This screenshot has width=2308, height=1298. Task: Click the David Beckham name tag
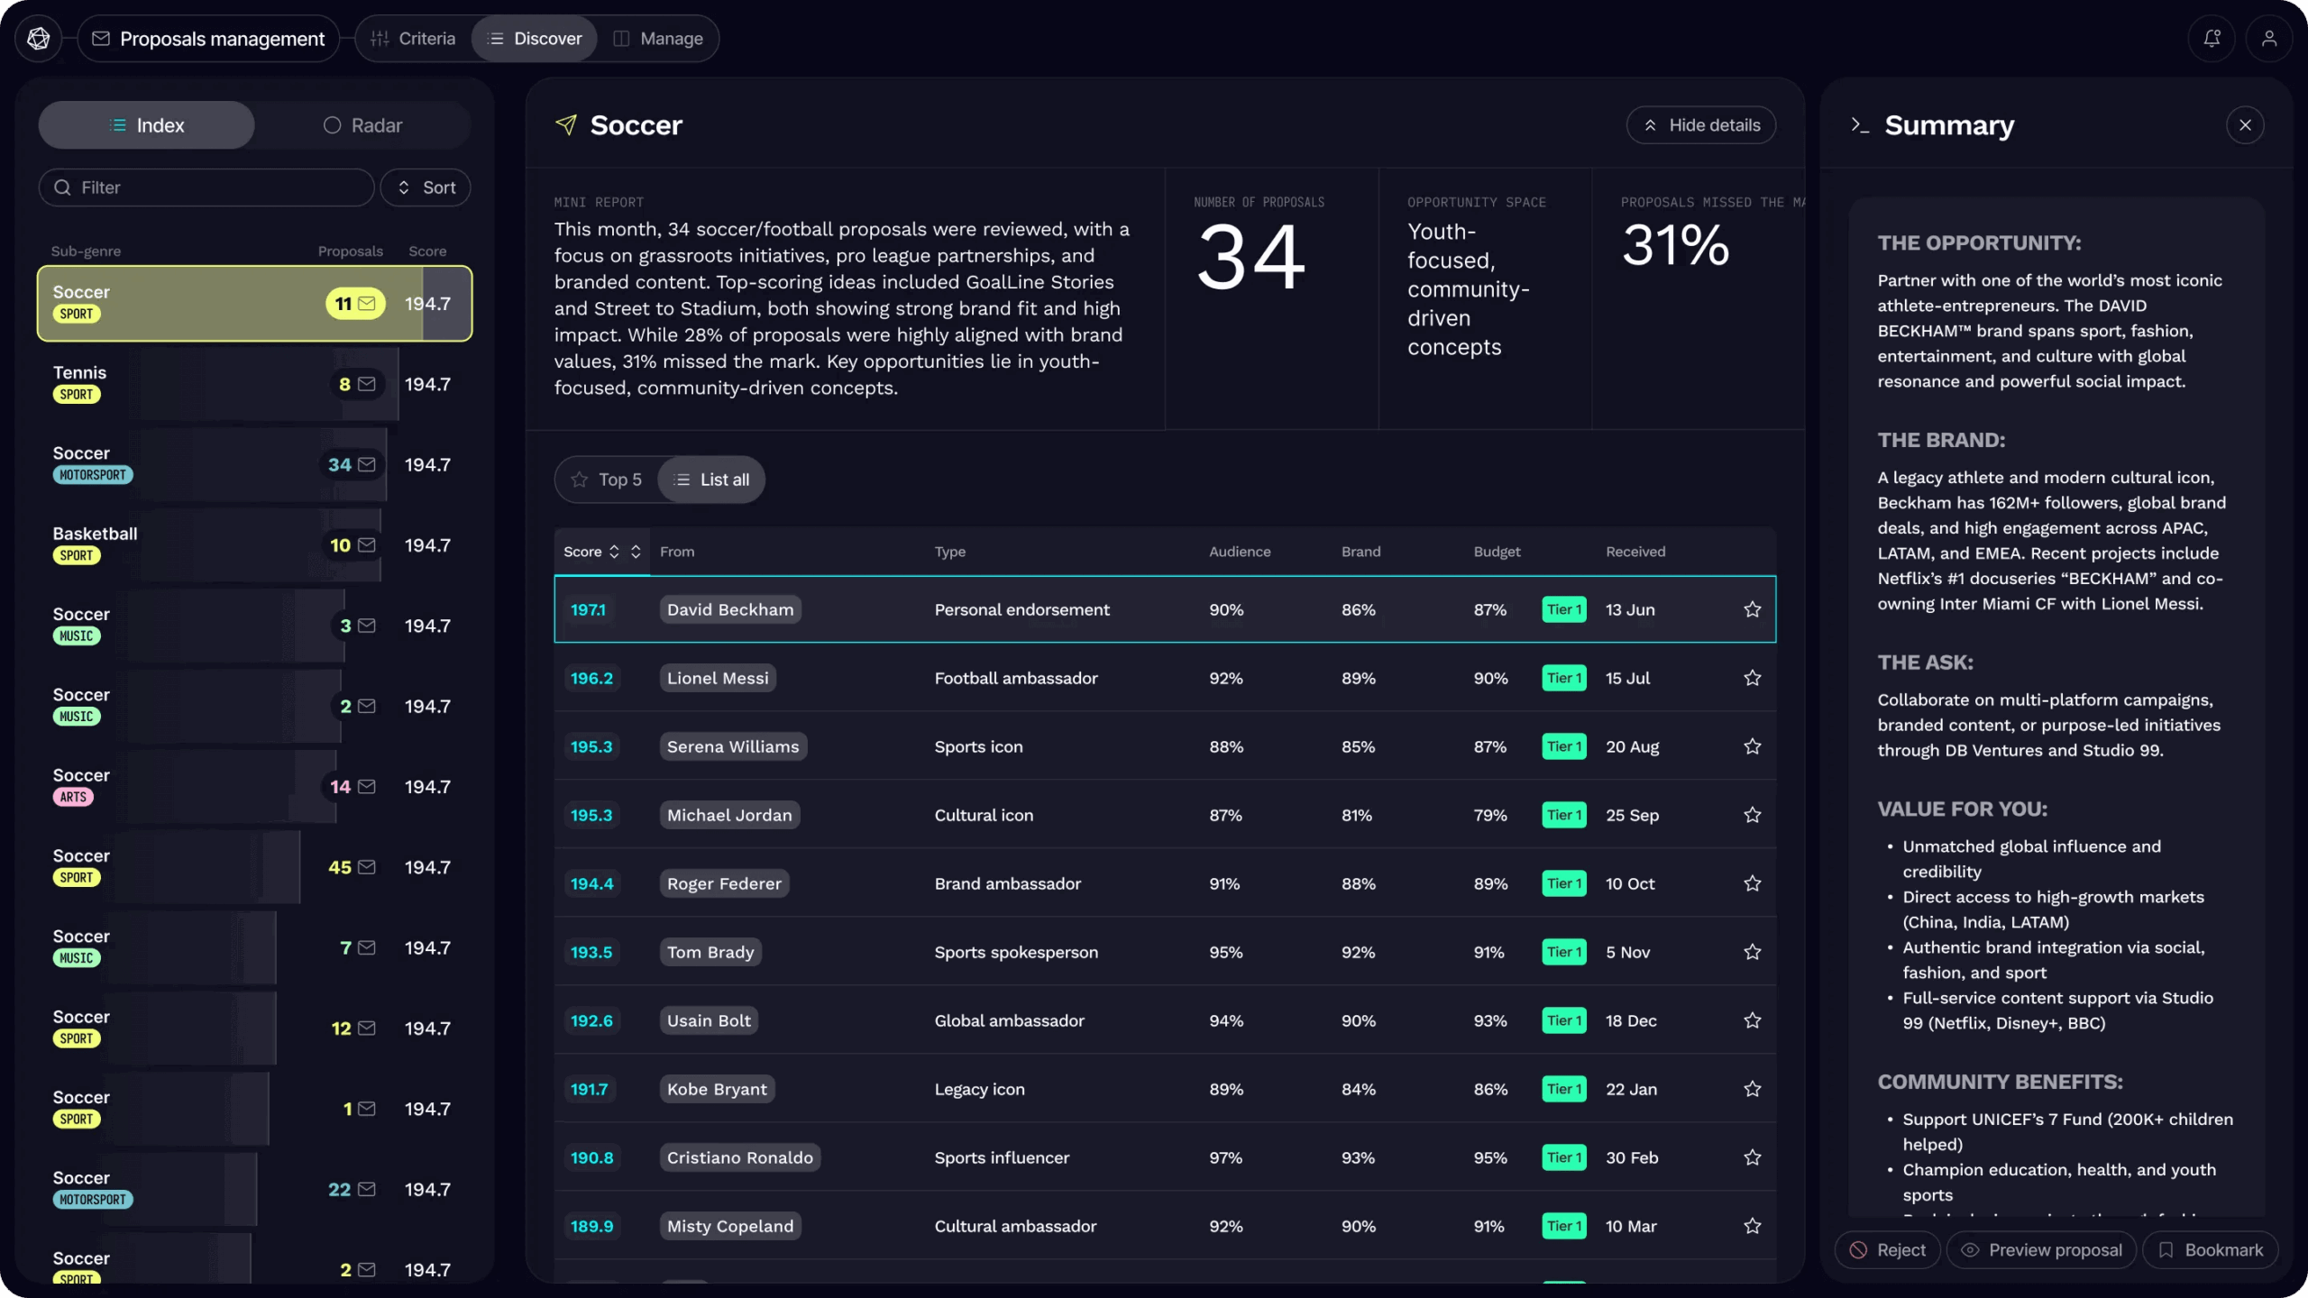point(730,610)
